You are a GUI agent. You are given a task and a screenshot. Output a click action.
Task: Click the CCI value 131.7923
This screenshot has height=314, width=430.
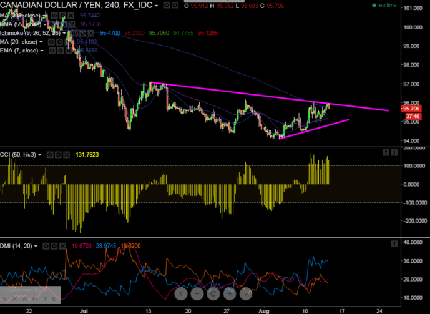point(87,155)
